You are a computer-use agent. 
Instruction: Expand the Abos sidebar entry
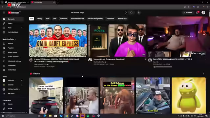(x=21, y=28)
